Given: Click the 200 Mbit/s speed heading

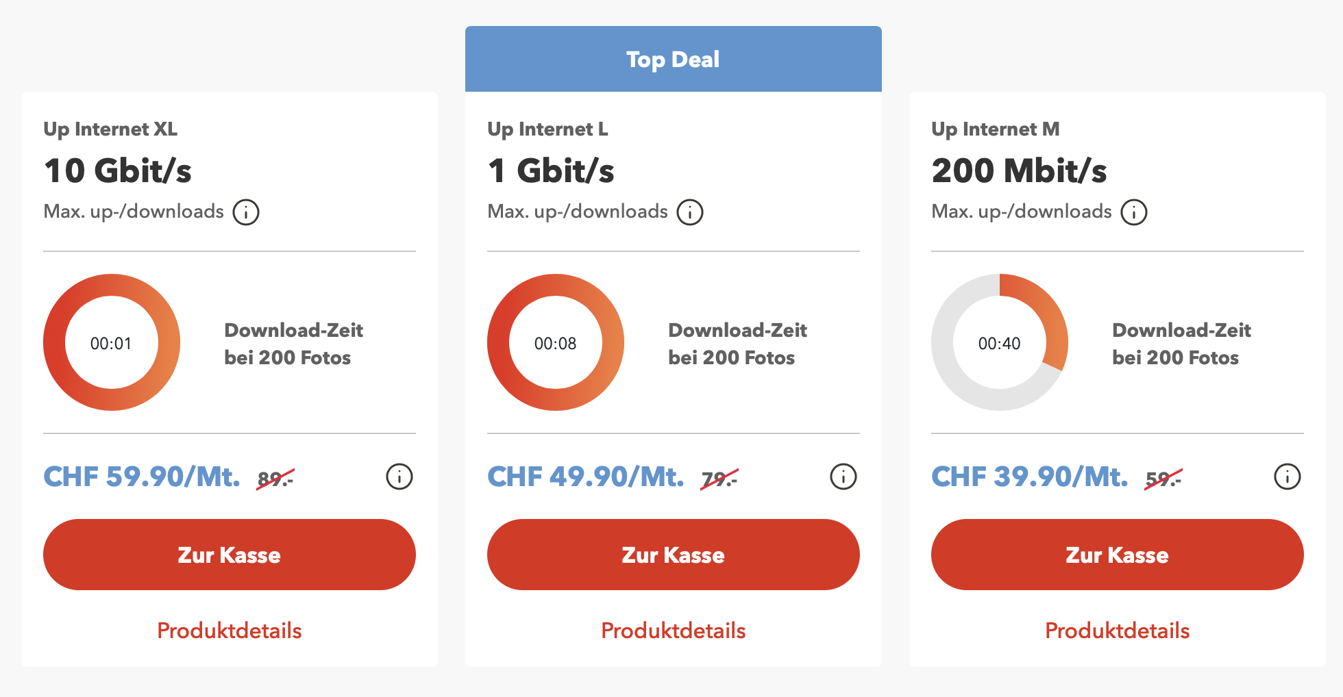Looking at the screenshot, I should tap(1019, 170).
